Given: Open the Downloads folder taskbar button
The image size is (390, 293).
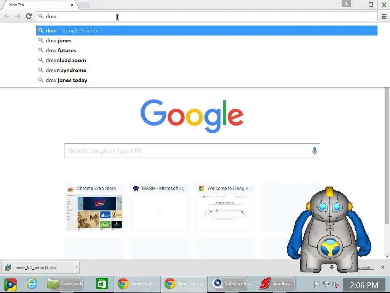Looking at the screenshot, I should click(x=65, y=283).
